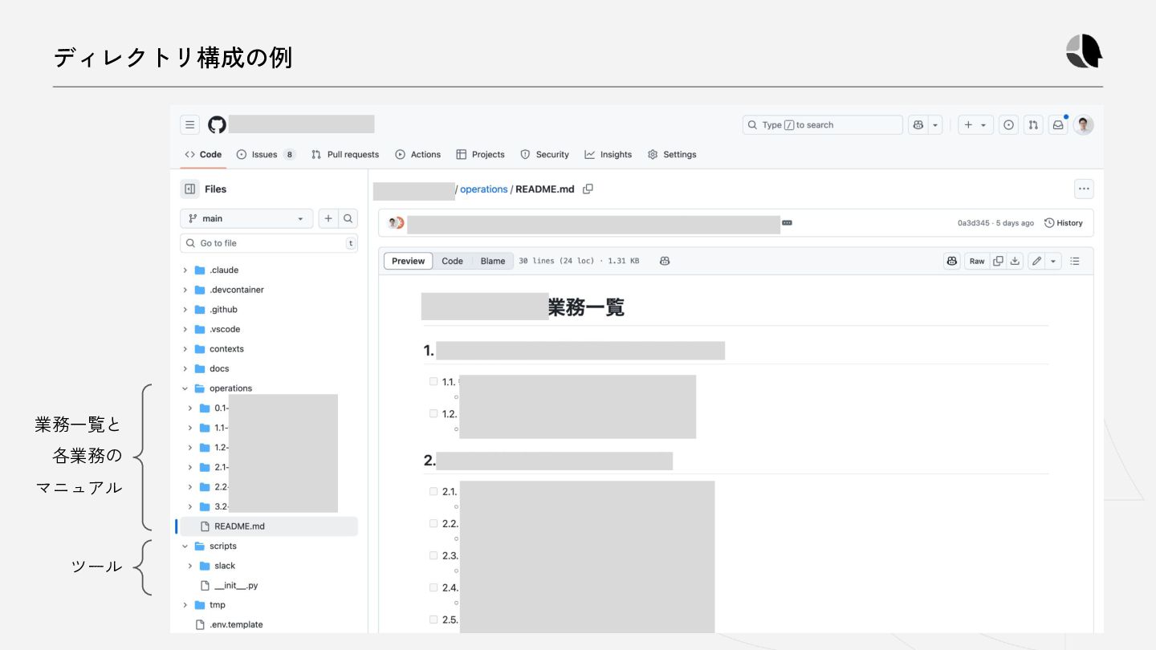Open the hamburger navigation menu
The image size is (1156, 650).
[189, 124]
